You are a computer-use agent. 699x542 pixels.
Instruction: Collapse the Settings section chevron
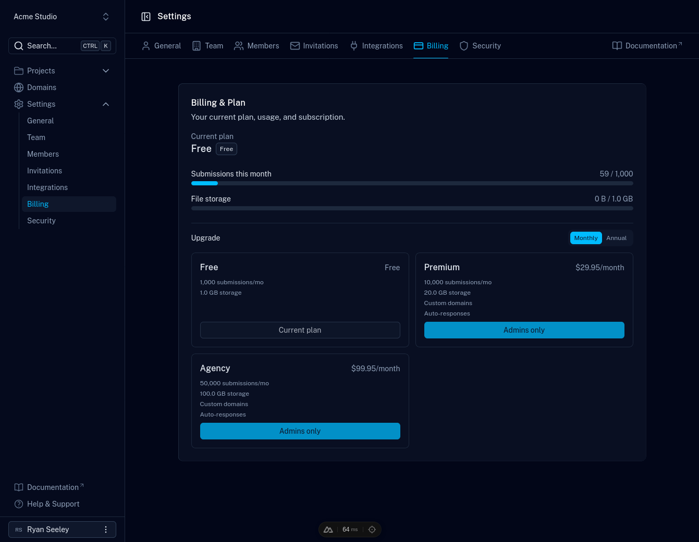point(106,104)
